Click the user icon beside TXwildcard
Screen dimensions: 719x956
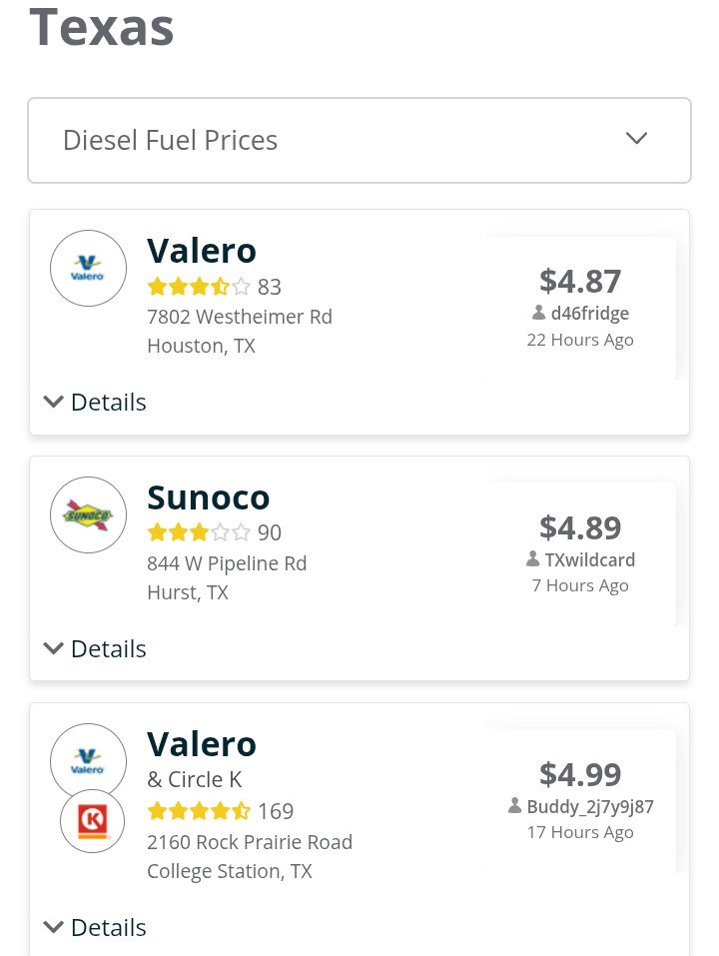(x=532, y=559)
